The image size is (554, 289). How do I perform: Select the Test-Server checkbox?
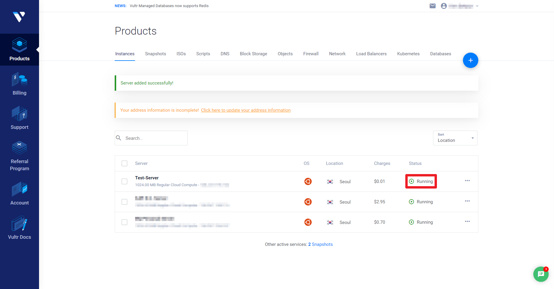(124, 181)
